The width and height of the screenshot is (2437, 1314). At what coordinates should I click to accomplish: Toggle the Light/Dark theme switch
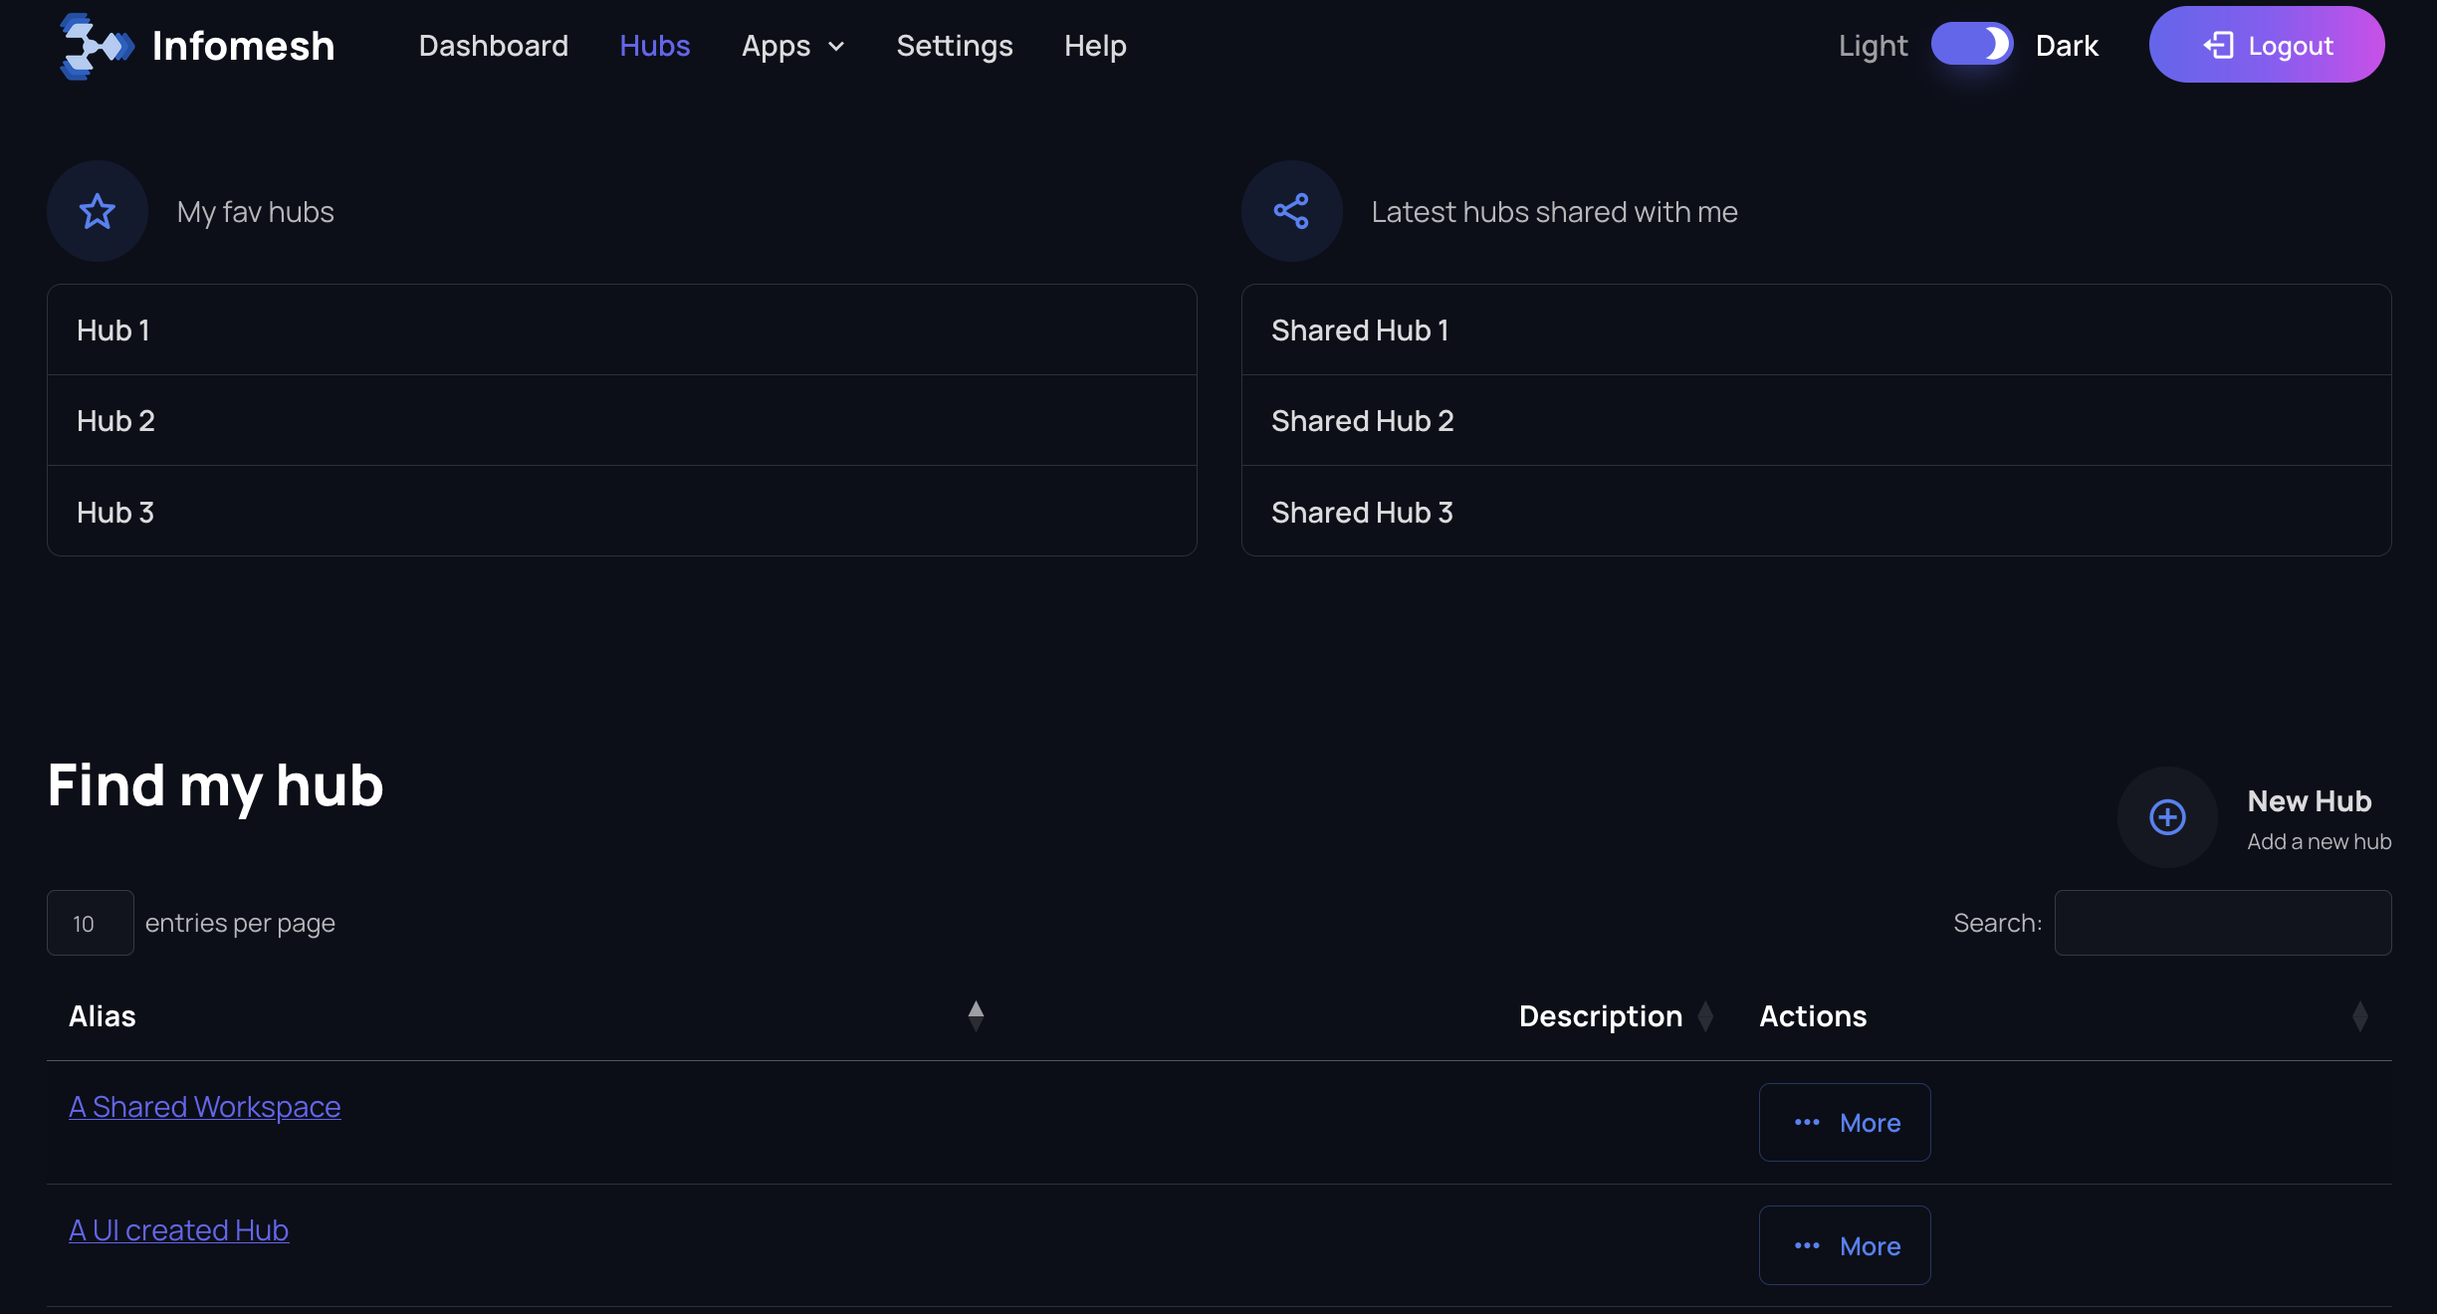(x=1971, y=45)
